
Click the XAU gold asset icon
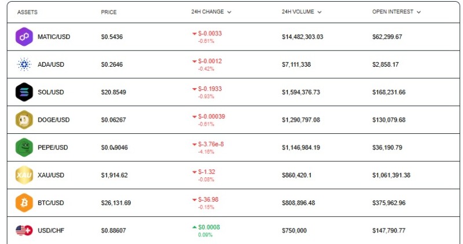coord(24,175)
